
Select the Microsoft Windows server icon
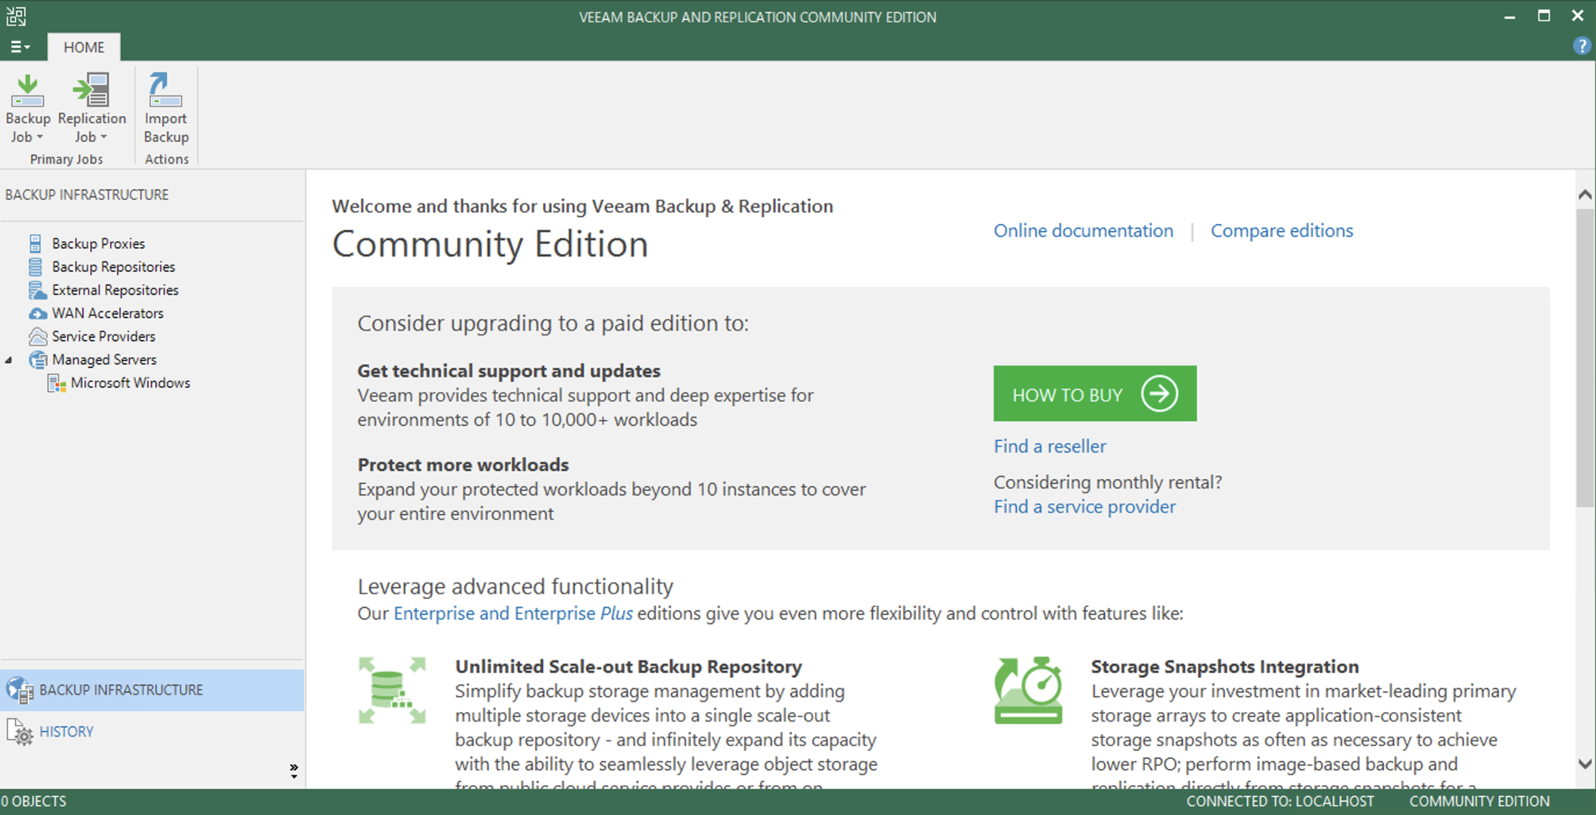click(x=57, y=383)
